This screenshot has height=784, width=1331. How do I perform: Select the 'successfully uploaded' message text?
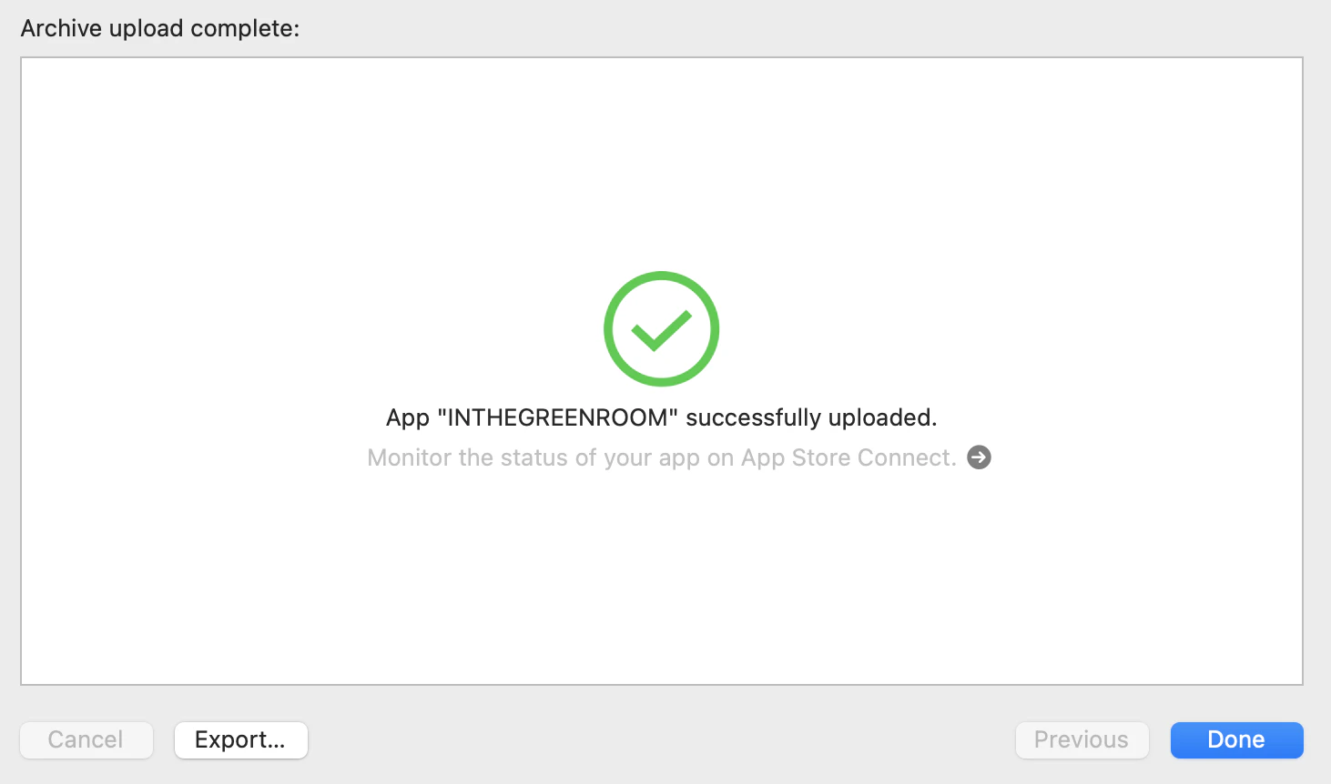tap(661, 417)
